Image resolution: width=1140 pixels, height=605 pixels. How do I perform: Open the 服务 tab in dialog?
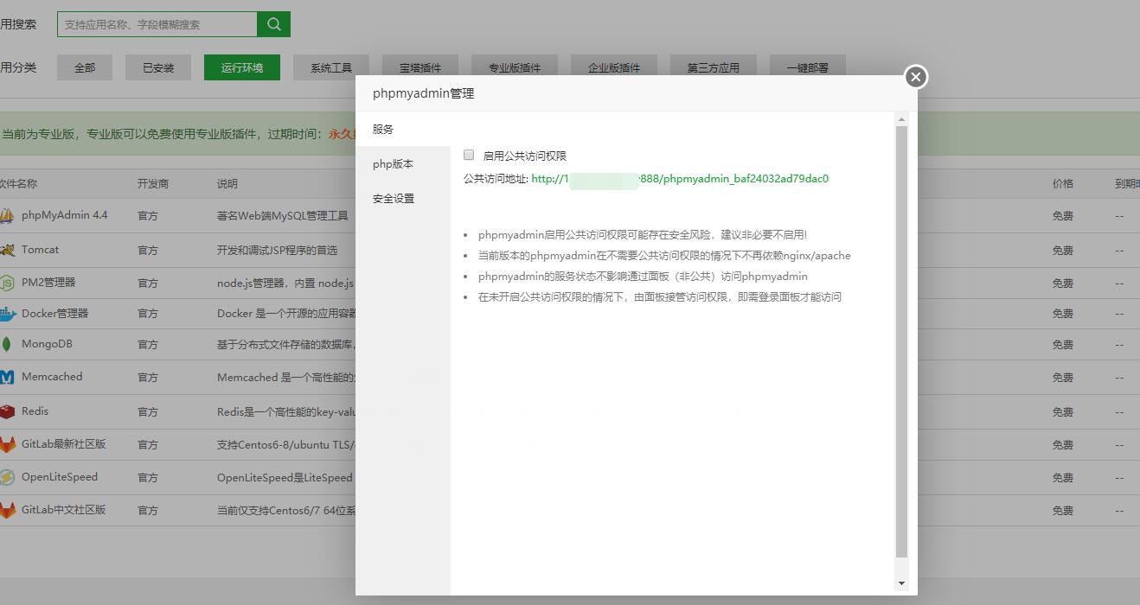coord(403,129)
